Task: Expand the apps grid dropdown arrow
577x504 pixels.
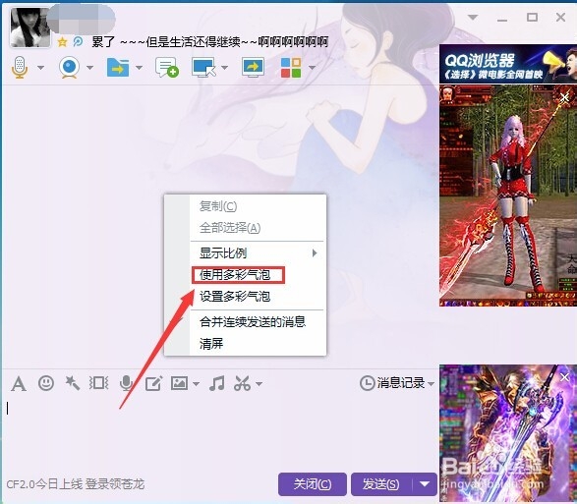Action: pos(312,68)
